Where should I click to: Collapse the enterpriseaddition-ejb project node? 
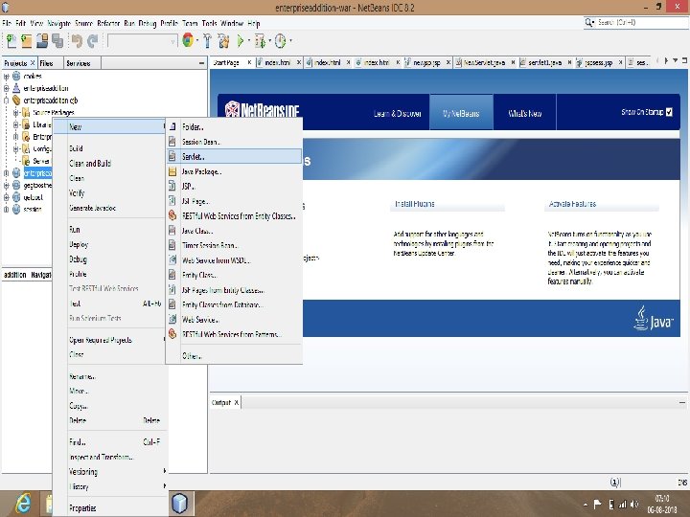coord(6,101)
